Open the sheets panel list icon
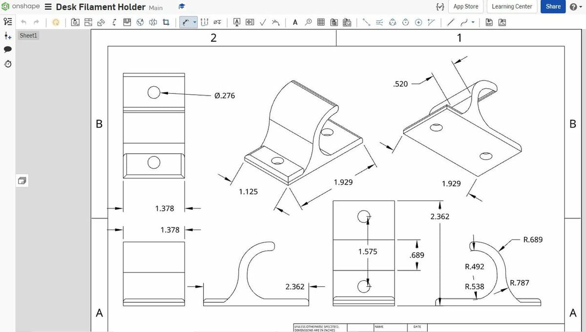 click(x=8, y=22)
